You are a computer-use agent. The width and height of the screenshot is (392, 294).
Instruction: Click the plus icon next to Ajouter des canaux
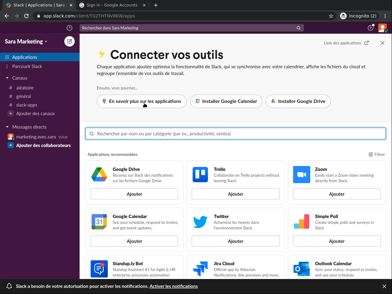[x=11, y=113]
